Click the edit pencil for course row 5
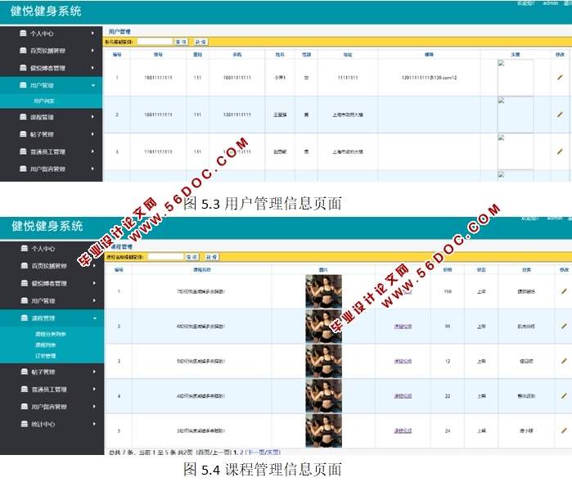Viewport: 572px width, 482px height. point(564,430)
